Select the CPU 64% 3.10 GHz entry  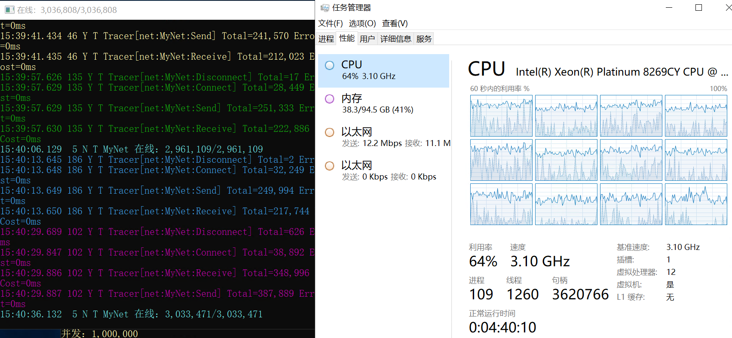(383, 70)
